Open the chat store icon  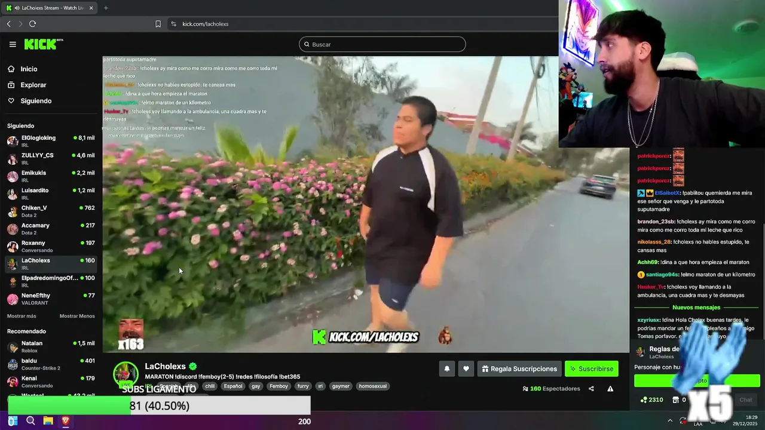tap(676, 400)
